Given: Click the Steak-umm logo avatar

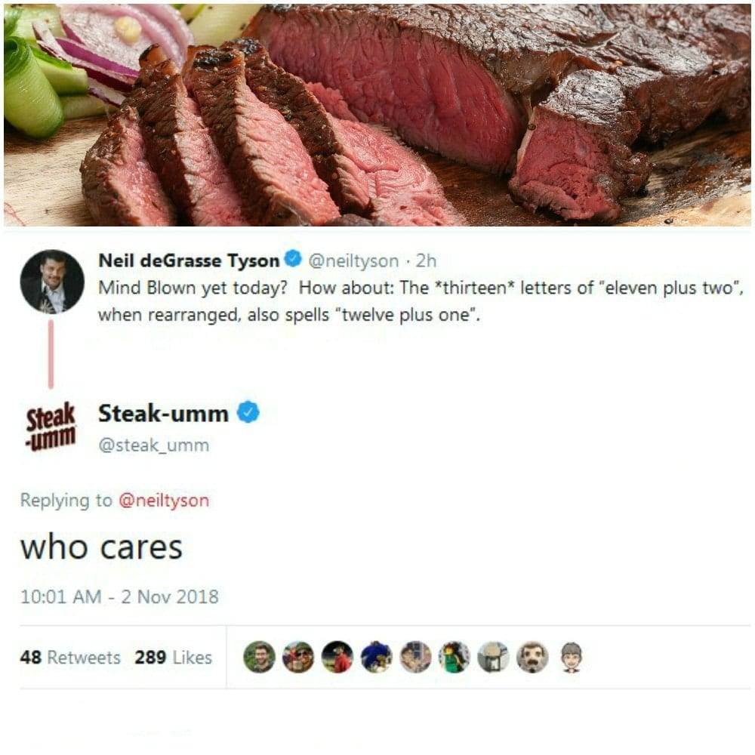Looking at the screenshot, I should click(x=51, y=427).
